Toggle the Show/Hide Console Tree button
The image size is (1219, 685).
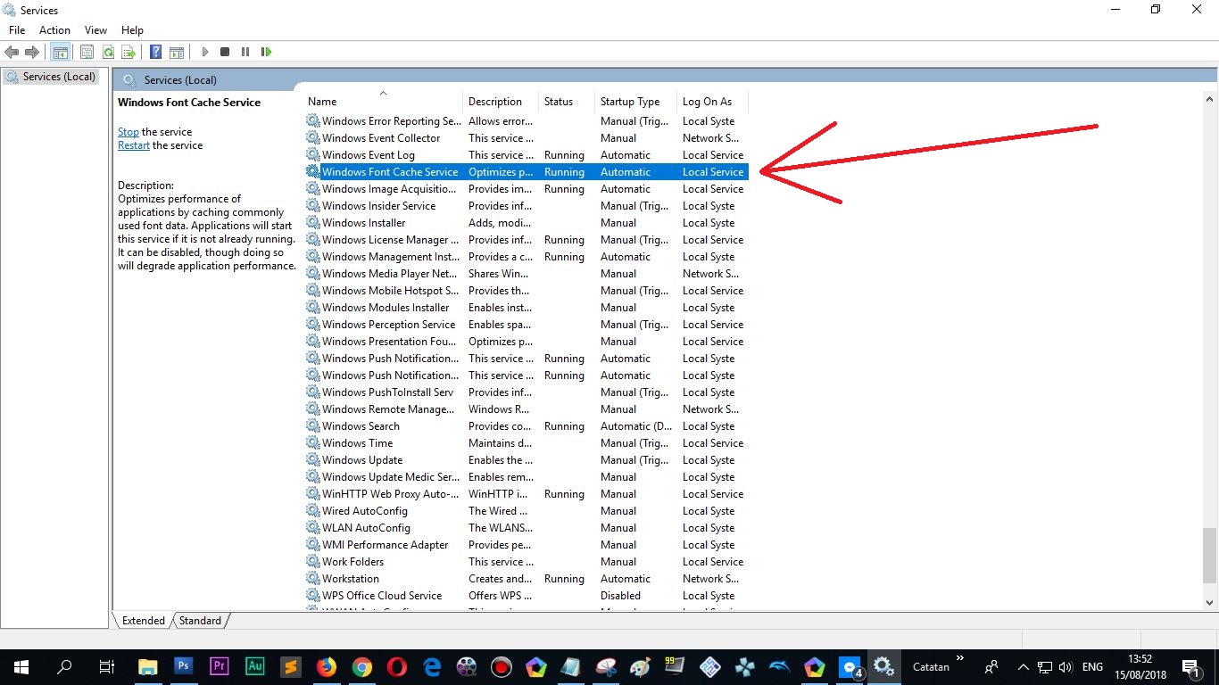(60, 52)
